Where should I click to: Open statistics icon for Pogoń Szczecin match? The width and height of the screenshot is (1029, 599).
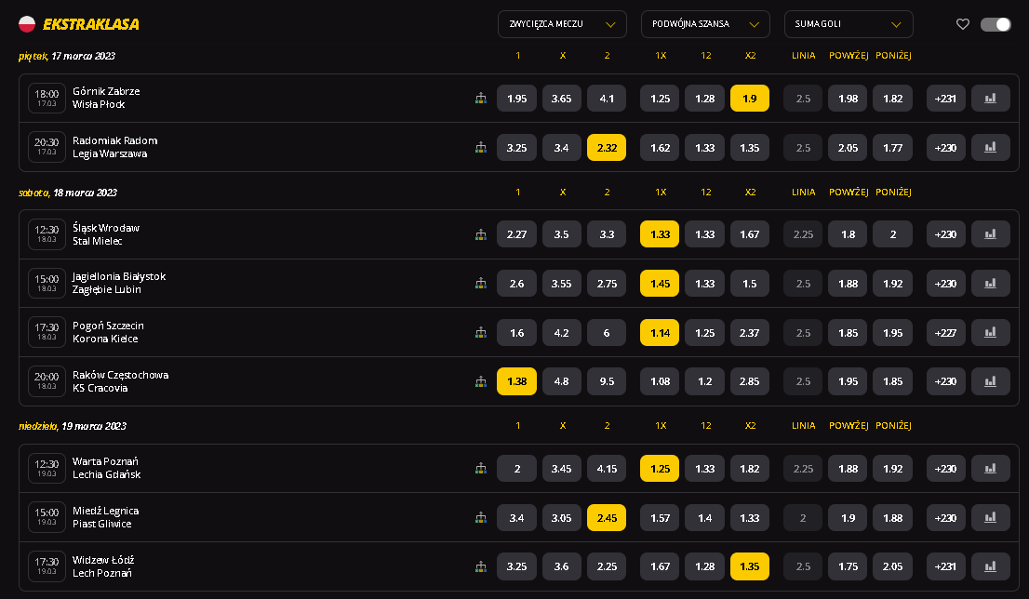pos(990,332)
